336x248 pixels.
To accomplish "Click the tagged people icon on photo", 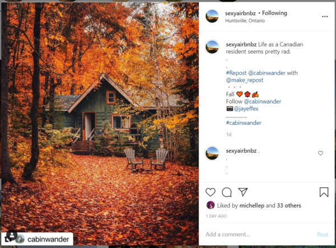I will click(12, 235).
